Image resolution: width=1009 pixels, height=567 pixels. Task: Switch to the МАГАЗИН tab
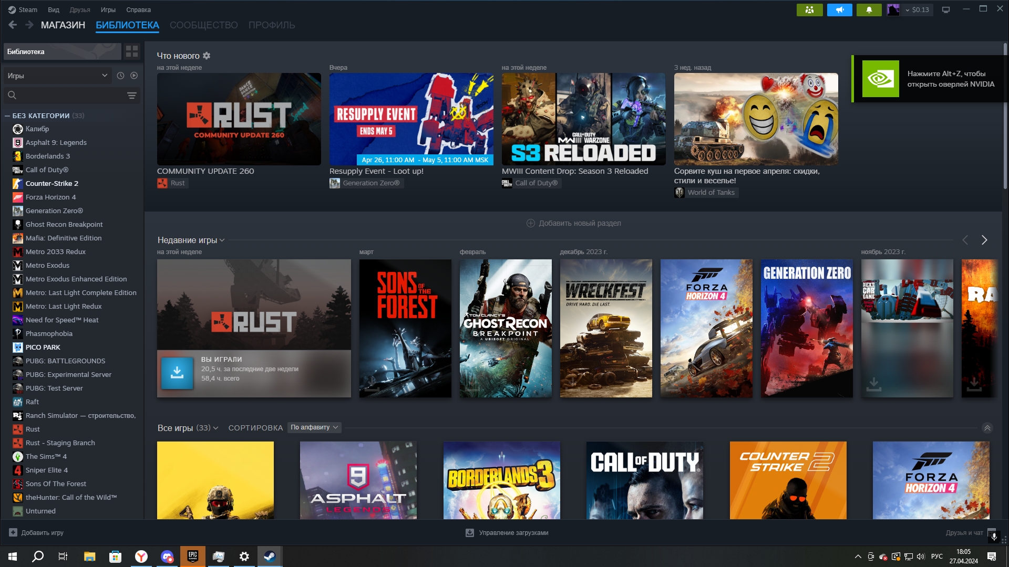coord(63,25)
